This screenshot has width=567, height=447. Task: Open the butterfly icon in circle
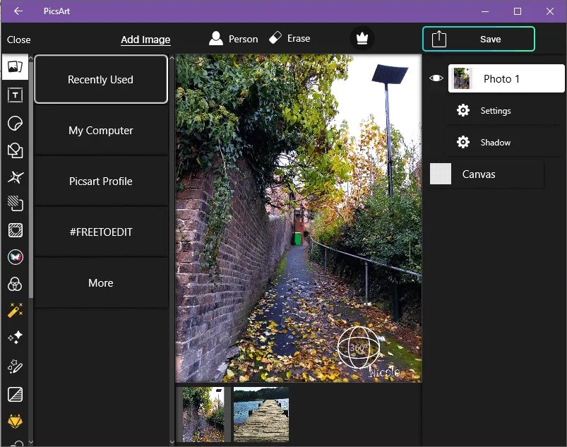(16, 257)
